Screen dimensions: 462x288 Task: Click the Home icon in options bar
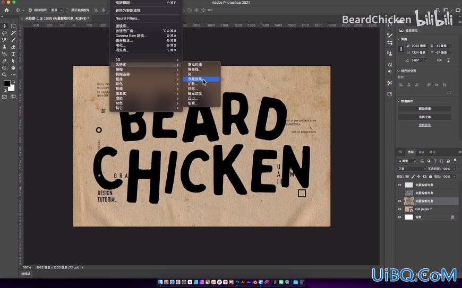6,10
